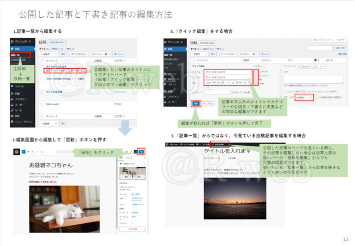Open テンプレート dropdown in quick edit
The height and width of the screenshot is (246, 355).
click(311, 66)
